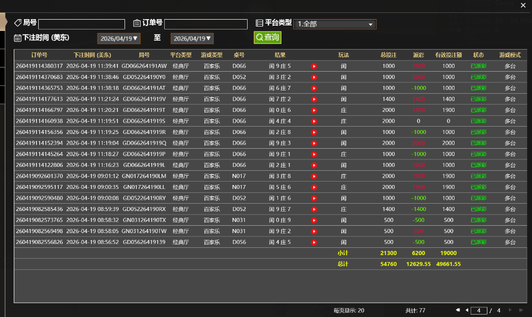Close the bet records dialog
This screenshot has width=532, height=317.
tap(523, 5)
